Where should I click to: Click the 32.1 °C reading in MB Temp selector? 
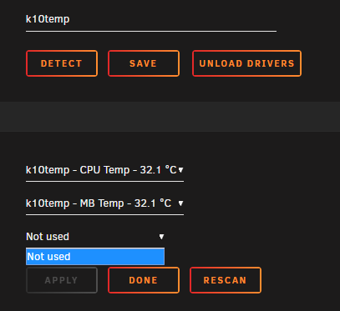[153, 203]
